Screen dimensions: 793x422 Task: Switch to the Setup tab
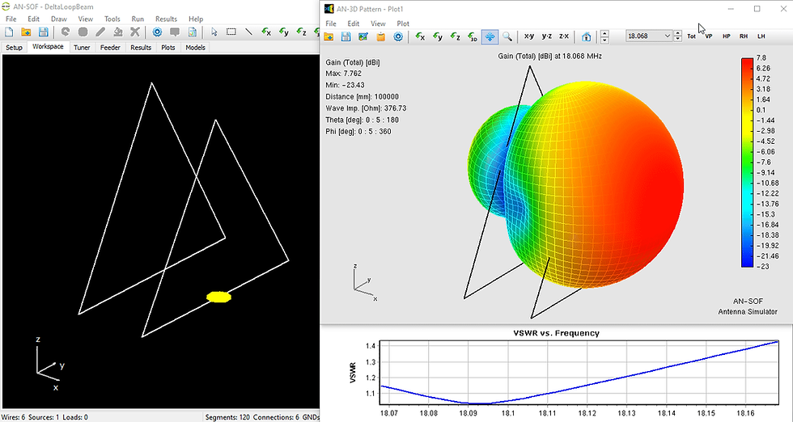tap(15, 48)
